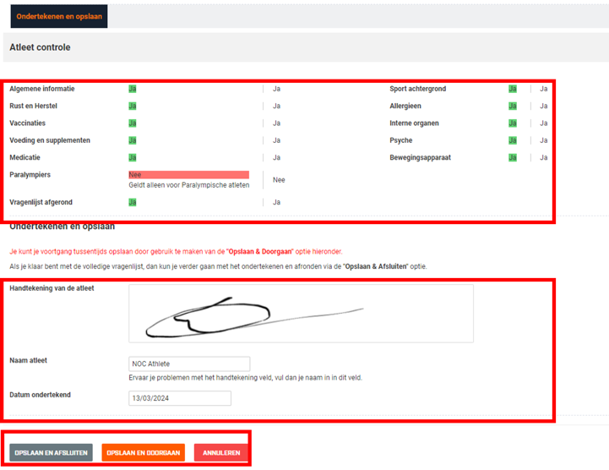
Task: Click the Psyche label
Action: click(401, 140)
